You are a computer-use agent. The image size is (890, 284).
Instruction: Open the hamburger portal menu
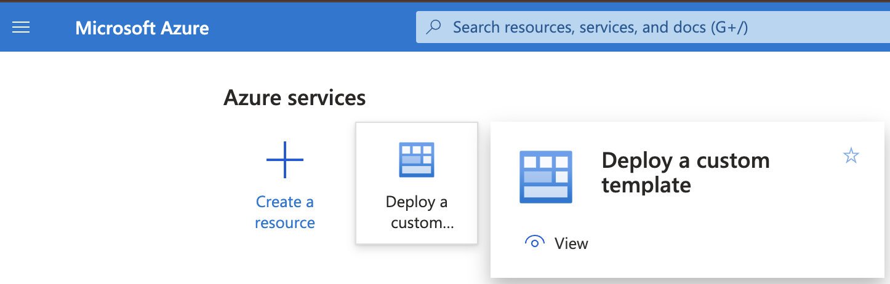click(22, 28)
